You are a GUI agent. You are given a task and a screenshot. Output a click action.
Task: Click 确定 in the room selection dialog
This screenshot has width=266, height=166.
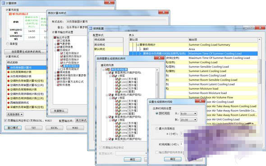point(133,159)
